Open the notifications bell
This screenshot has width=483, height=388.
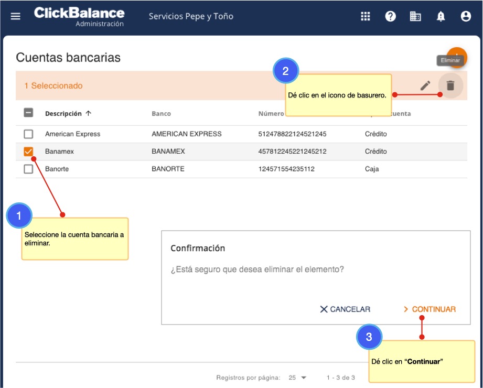coord(441,16)
